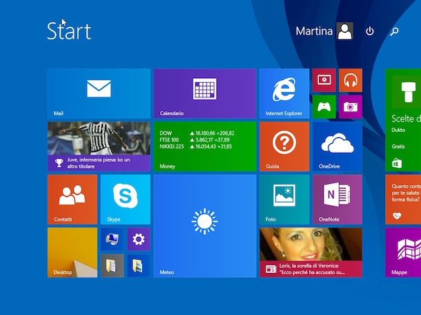Open the Store tile with Dukto
The image size is (421, 315).
coord(403,120)
